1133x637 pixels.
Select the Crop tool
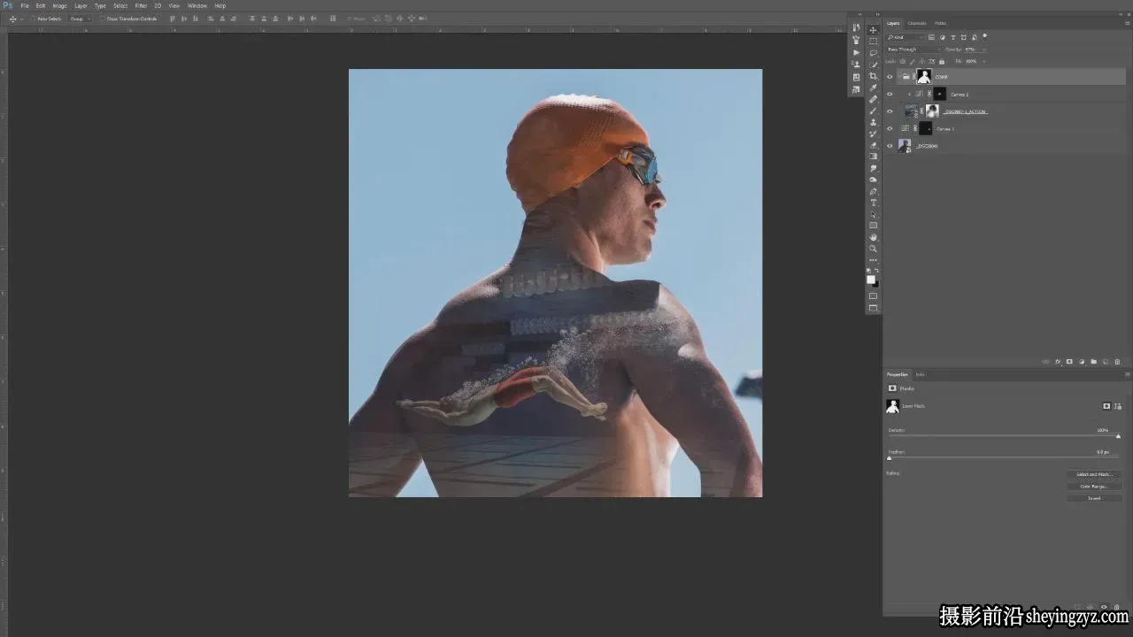pyautogui.click(x=874, y=76)
